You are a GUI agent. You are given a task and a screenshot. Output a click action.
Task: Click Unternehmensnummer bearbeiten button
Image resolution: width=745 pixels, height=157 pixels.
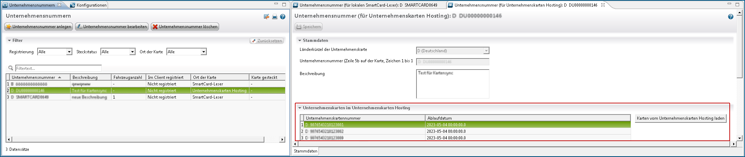point(112,27)
